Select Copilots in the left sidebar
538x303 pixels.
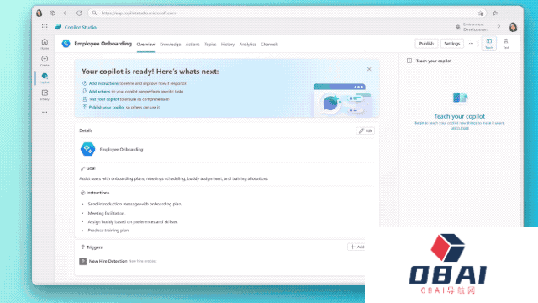[45, 78]
